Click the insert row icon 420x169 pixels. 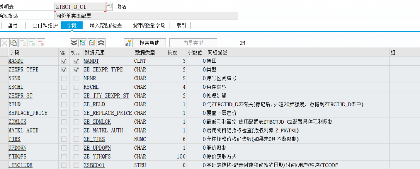[31, 43]
